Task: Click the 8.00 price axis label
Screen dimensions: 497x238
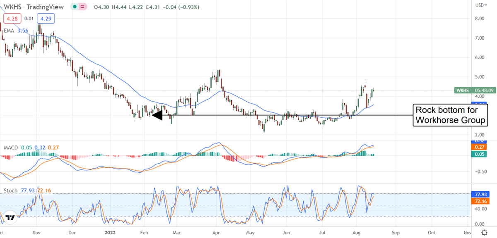Action: pos(480,19)
